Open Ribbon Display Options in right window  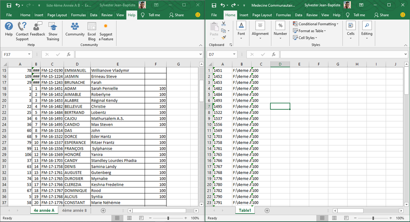(361, 5)
